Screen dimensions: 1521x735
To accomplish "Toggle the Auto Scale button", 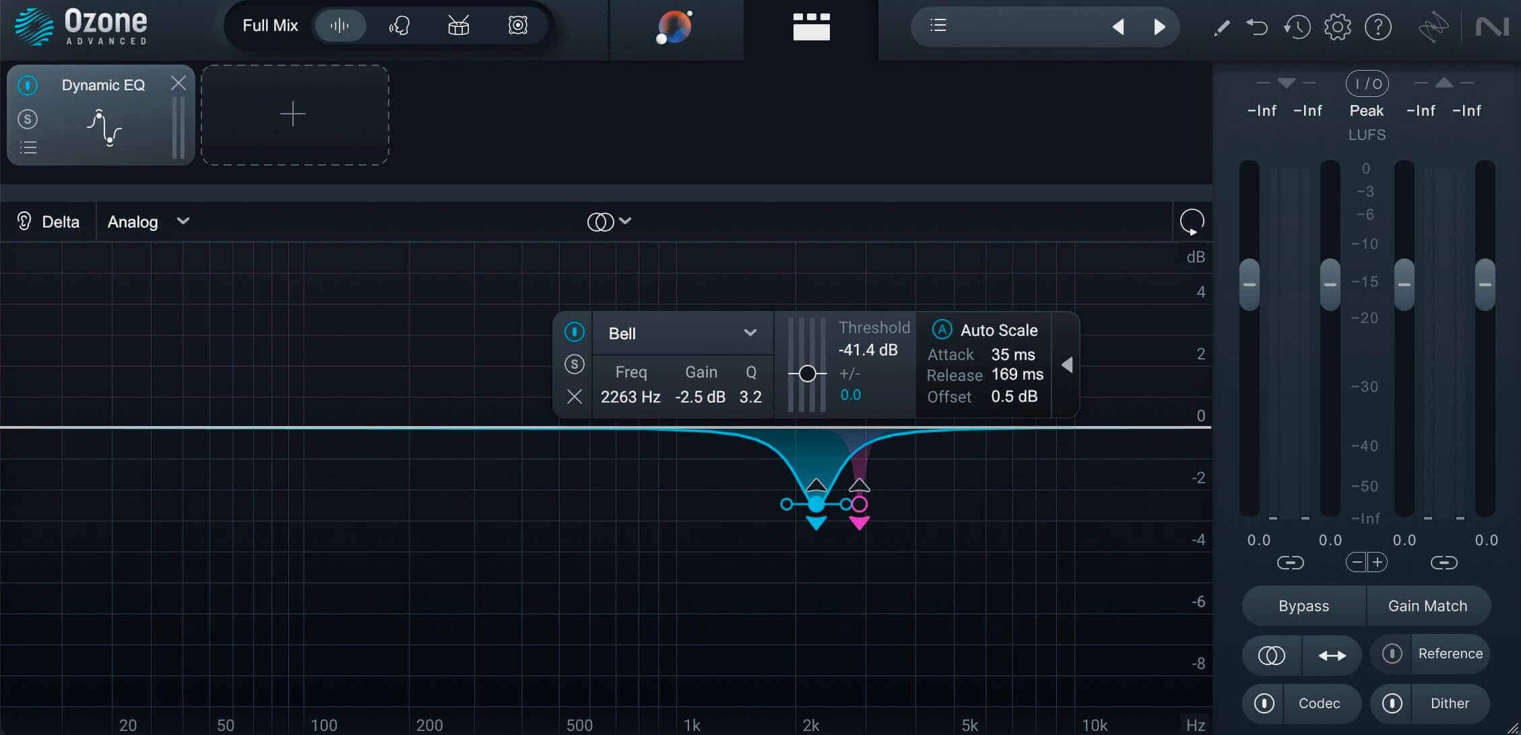I will click(942, 330).
